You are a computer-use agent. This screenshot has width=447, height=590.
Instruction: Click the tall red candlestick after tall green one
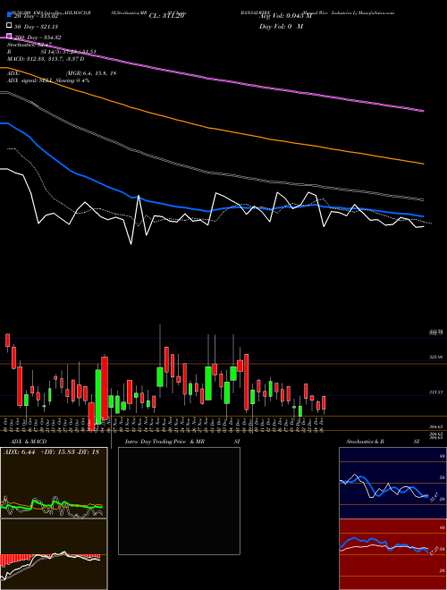pos(105,388)
